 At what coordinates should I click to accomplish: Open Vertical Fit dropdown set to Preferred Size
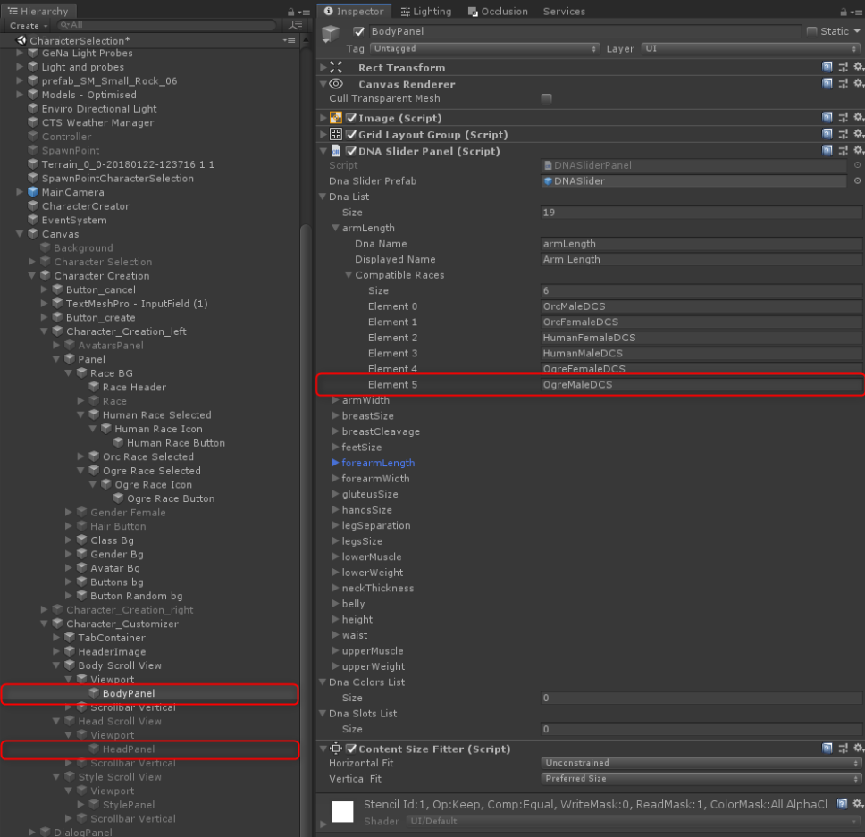pos(701,779)
